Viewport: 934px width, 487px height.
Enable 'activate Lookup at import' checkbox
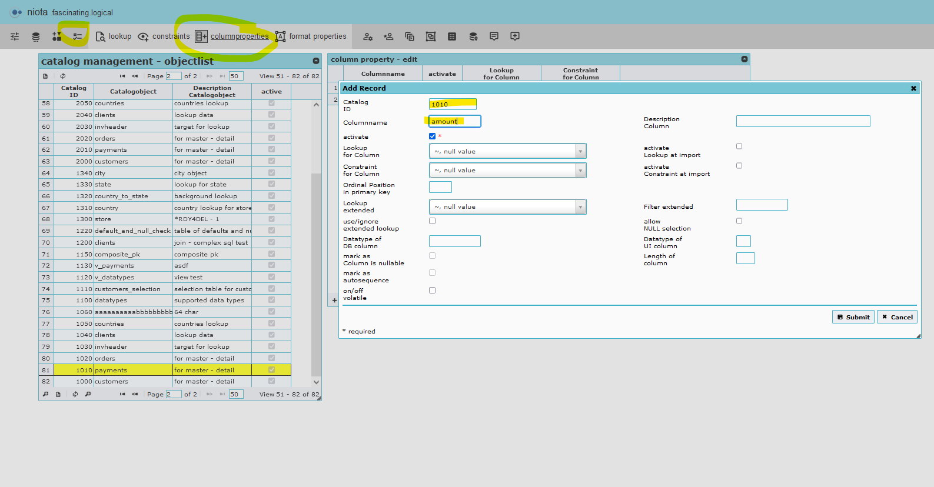click(x=739, y=146)
